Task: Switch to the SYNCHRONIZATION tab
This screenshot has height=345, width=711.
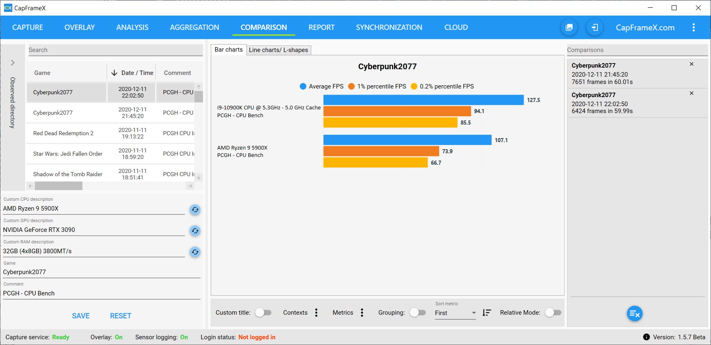Action: pyautogui.click(x=389, y=27)
